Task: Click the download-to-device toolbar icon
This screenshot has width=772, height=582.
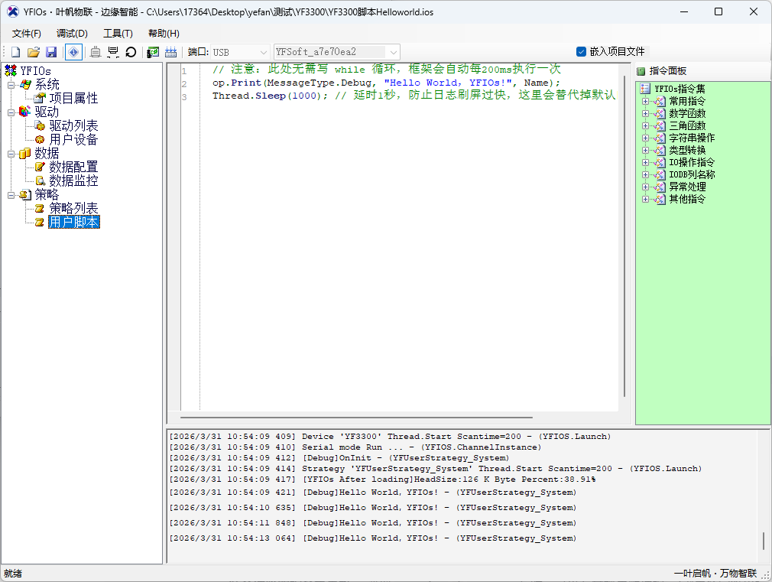Action: 113,52
